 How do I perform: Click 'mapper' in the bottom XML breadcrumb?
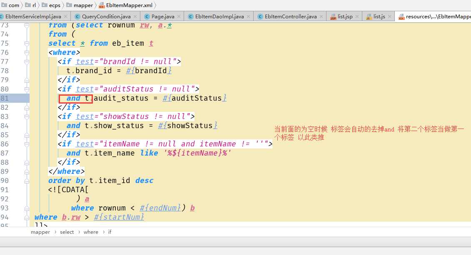(40, 232)
